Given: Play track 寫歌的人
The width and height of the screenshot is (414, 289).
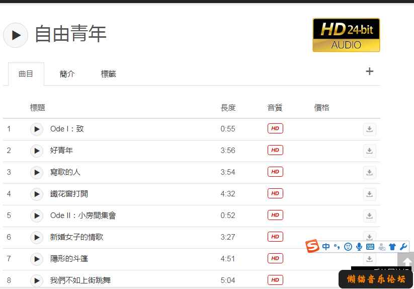Looking at the screenshot, I should click(x=37, y=172).
